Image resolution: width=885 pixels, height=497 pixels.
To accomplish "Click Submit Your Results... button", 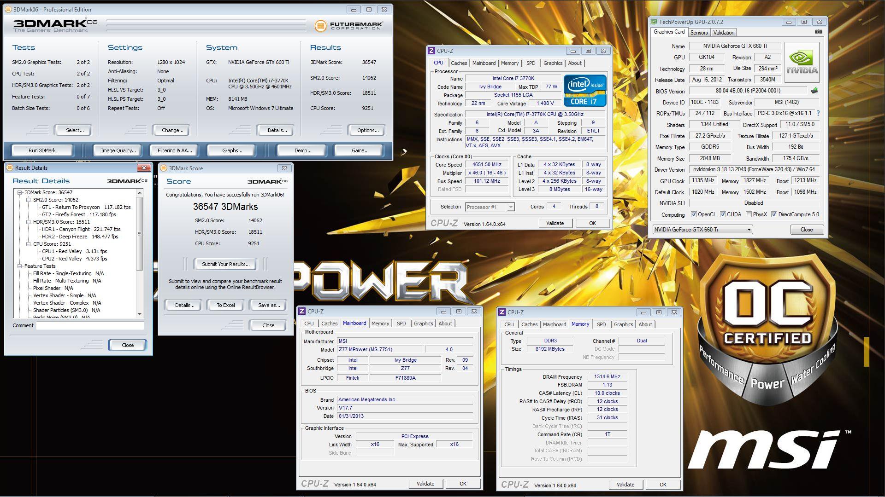I will [226, 264].
